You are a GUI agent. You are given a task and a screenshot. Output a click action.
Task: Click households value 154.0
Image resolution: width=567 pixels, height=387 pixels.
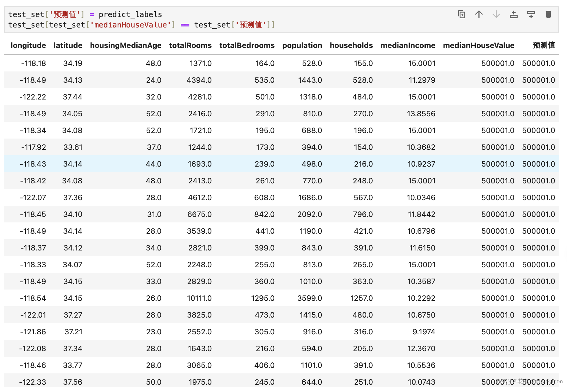363,147
